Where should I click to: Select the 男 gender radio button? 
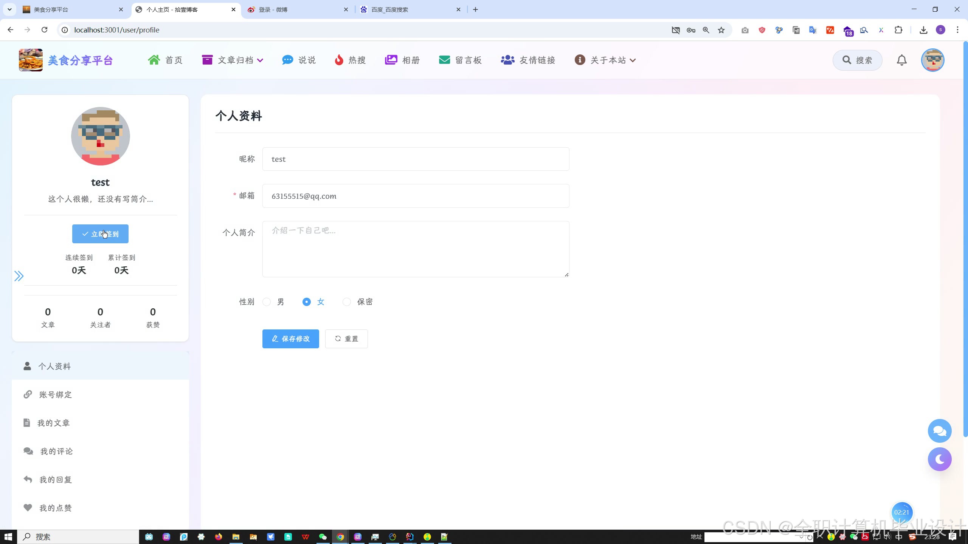(267, 302)
